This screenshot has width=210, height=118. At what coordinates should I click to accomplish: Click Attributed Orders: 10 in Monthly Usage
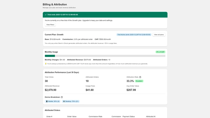pyautogui.click(x=102, y=60)
